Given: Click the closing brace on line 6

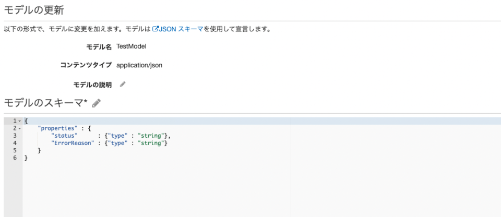Looking at the screenshot, I should pyautogui.click(x=26, y=158).
